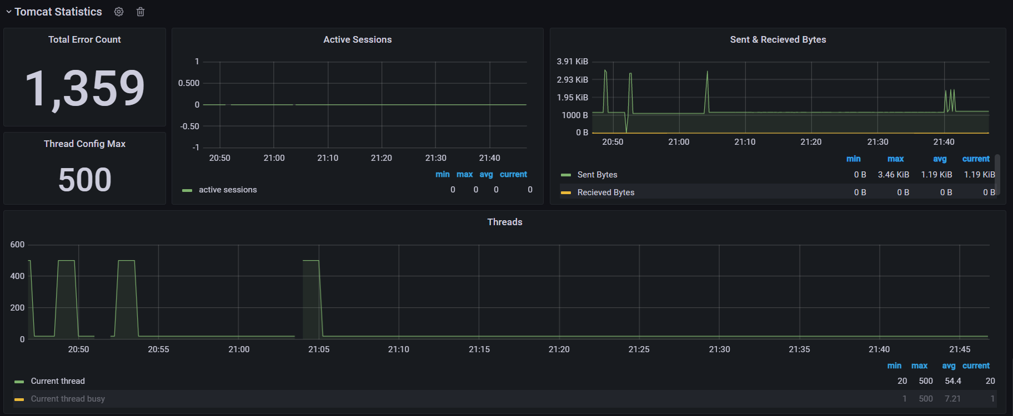Image resolution: width=1013 pixels, height=416 pixels.
Task: Click the green Sent Bytes color swatch
Action: [566, 175]
